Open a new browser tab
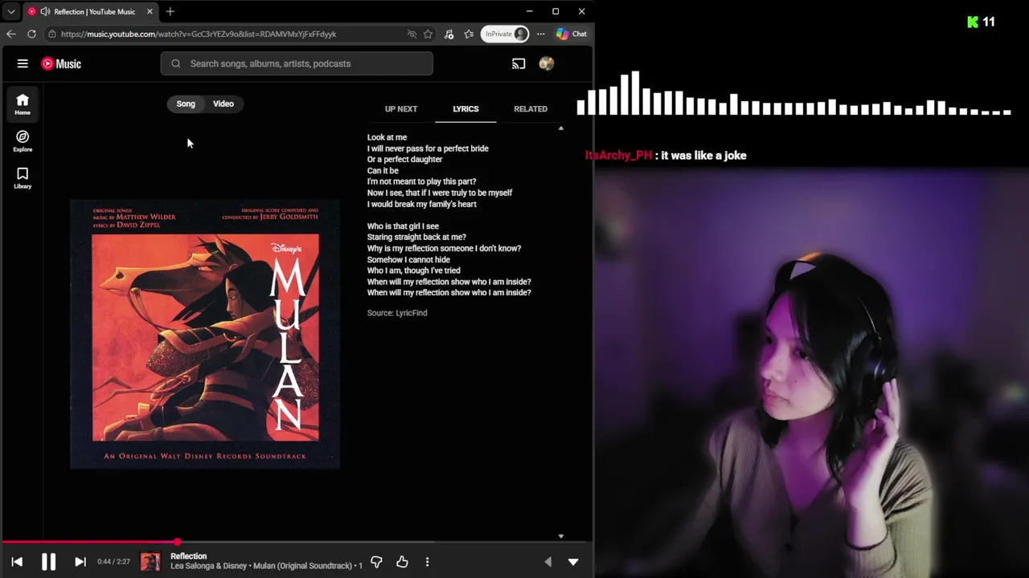The width and height of the screenshot is (1029, 578). point(170,12)
